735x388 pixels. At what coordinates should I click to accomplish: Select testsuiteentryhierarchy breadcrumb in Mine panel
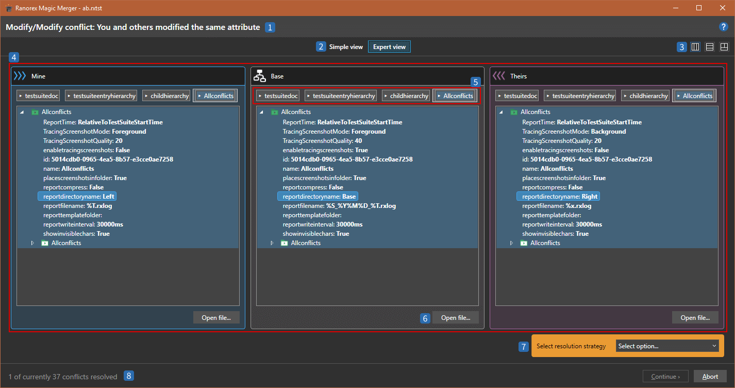click(x=101, y=95)
